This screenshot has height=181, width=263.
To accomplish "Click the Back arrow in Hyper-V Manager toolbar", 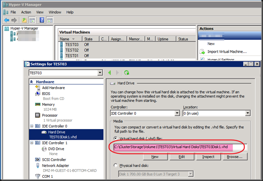I will click(x=7, y=20).
